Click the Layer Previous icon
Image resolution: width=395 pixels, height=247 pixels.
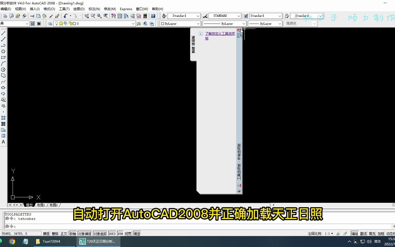[x=145, y=24]
